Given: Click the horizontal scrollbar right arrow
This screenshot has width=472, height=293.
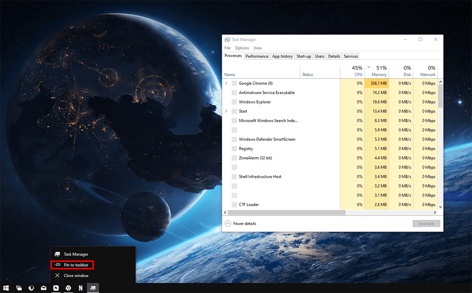Looking at the screenshot, I should 435,212.
